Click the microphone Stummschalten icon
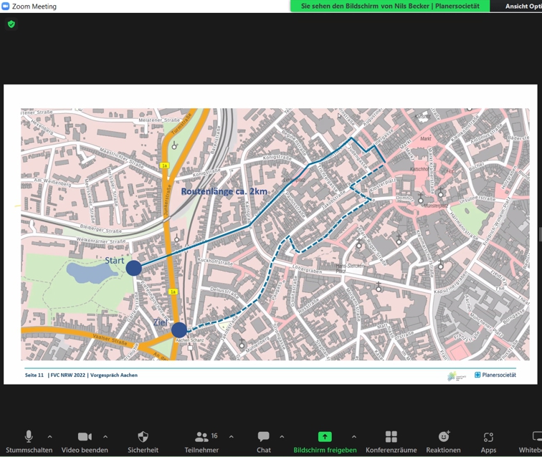The image size is (542, 457). click(29, 437)
